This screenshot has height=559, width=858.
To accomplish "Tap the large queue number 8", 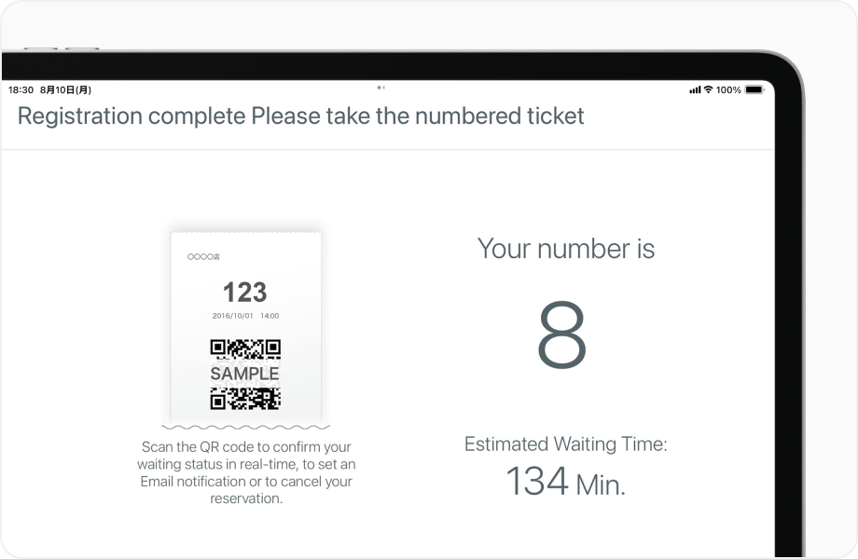I will pyautogui.click(x=562, y=334).
